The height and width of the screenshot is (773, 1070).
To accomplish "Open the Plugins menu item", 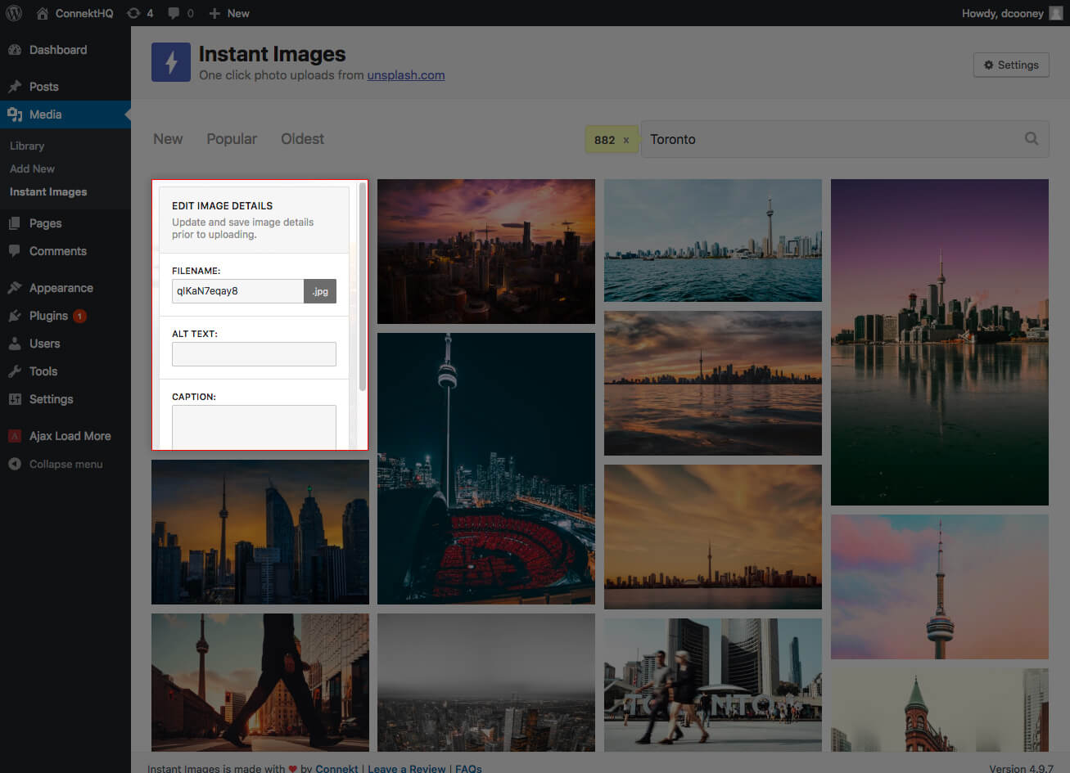I will (x=48, y=316).
